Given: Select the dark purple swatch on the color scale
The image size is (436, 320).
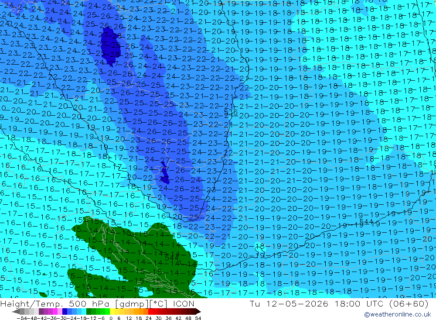Looking at the screenshot, I should coord(41,311).
